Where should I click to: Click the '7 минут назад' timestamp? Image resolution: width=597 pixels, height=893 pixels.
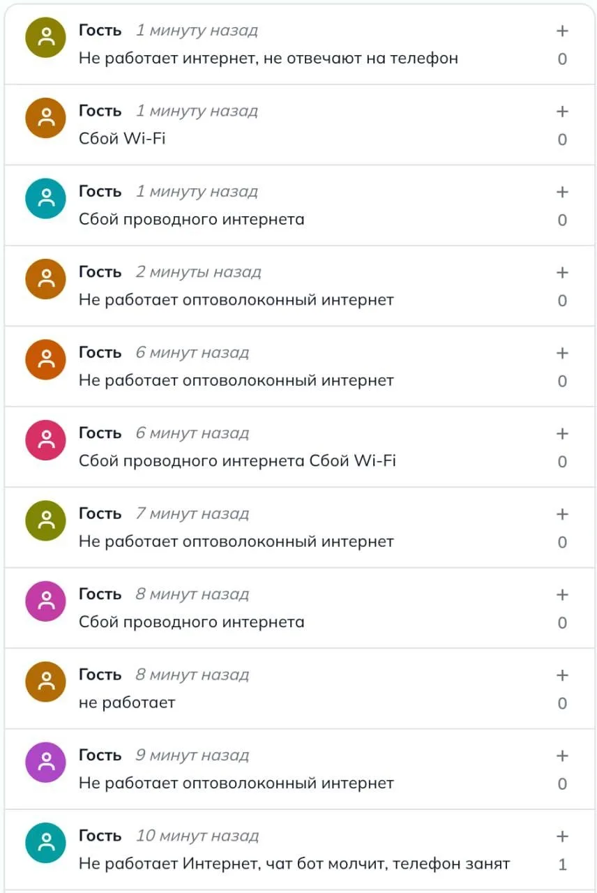(x=192, y=513)
